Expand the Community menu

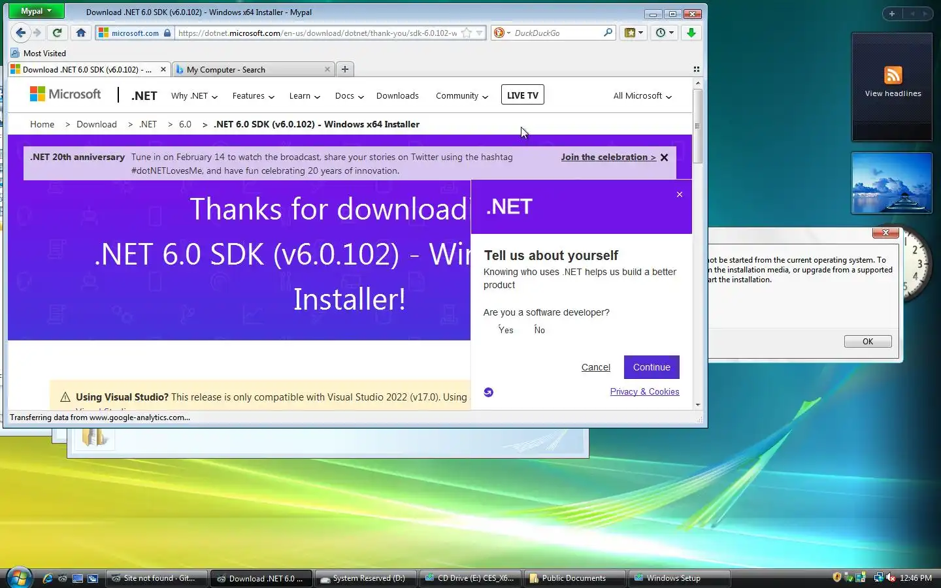click(462, 96)
